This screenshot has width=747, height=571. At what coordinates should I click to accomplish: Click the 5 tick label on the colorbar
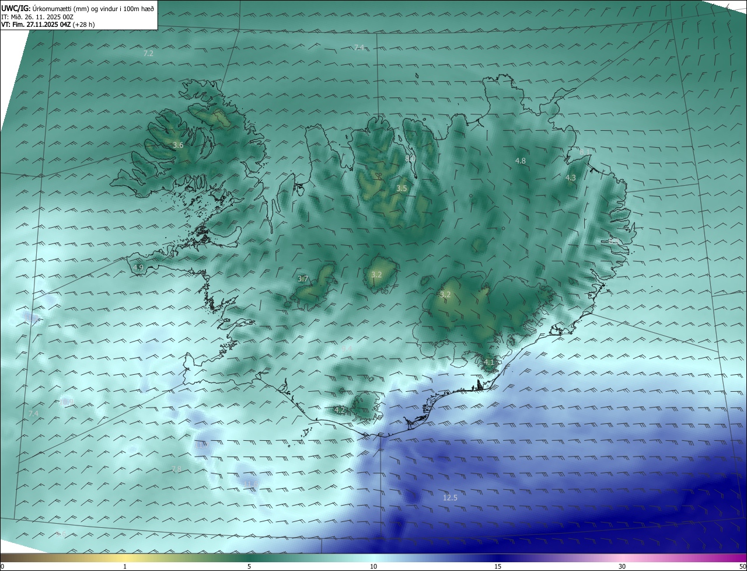[x=249, y=566]
